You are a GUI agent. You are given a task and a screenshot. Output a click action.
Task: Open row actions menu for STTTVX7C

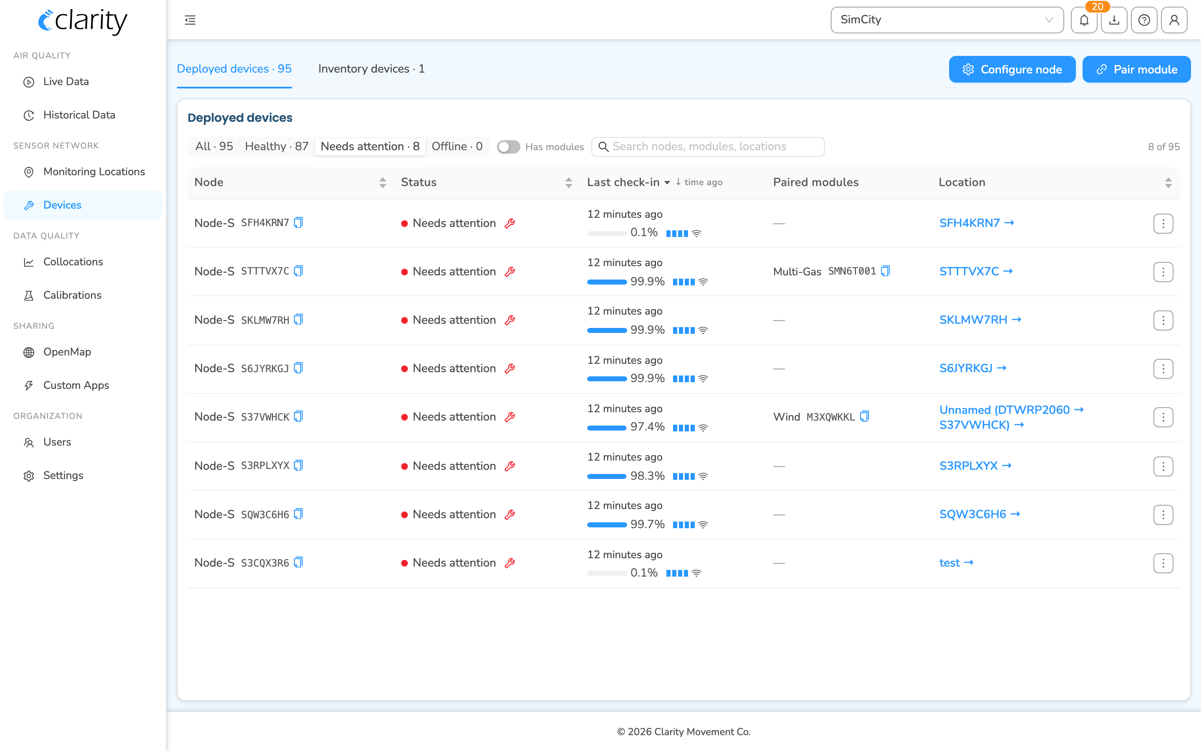pos(1163,272)
